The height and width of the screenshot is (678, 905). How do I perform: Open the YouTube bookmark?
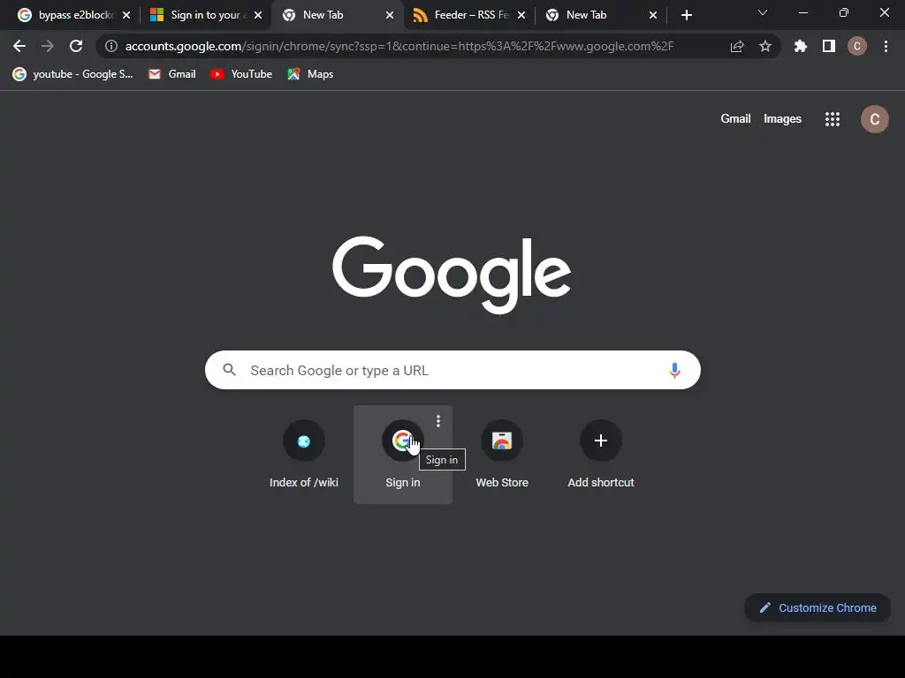pos(241,74)
